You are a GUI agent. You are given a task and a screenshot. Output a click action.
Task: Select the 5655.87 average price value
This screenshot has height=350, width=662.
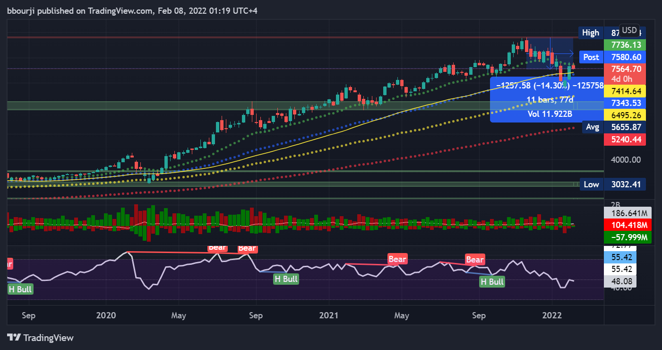coord(626,127)
